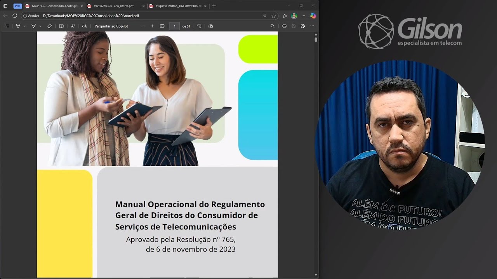
Task: Open the Favorites list icon
Action: (285, 16)
